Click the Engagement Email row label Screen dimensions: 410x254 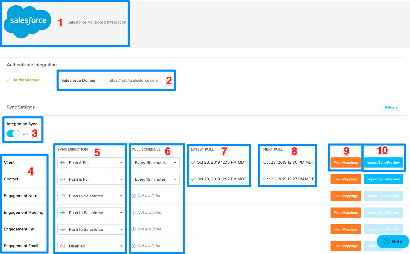tap(21, 246)
